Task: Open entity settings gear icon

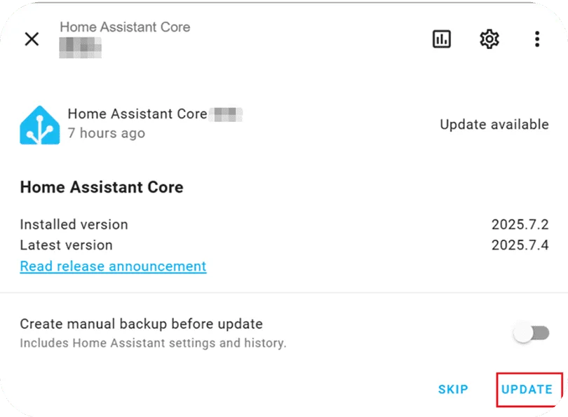Action: click(x=489, y=39)
